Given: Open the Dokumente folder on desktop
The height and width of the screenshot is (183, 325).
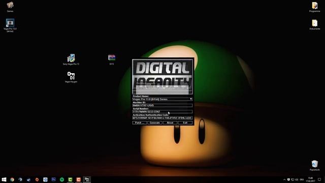Looking at the screenshot, I should pos(315,24).
